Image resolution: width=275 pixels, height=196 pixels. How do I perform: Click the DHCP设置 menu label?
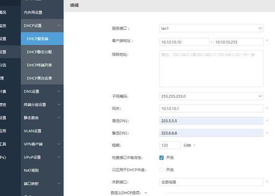(33, 25)
